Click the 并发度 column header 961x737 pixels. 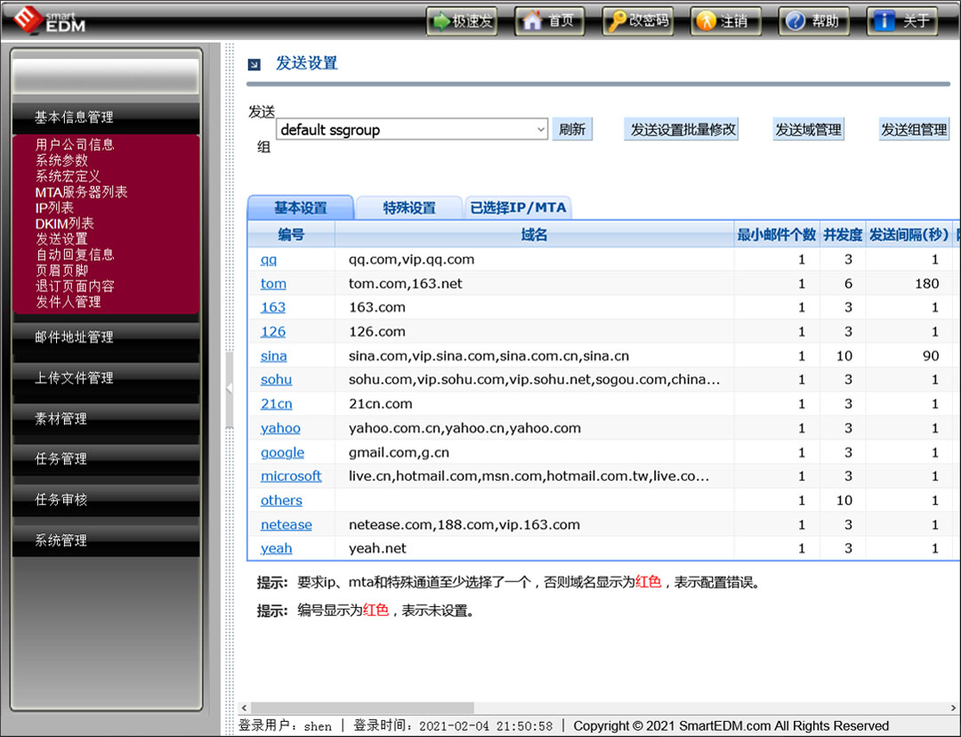(843, 234)
